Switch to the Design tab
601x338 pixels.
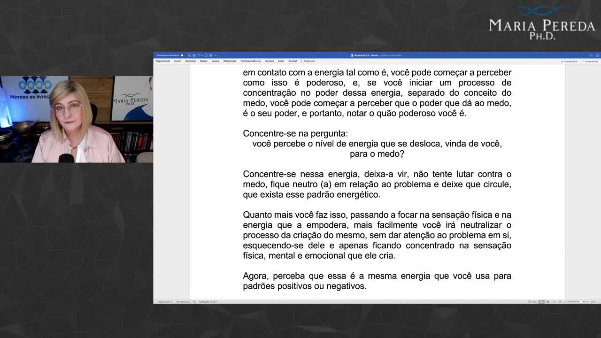click(x=204, y=61)
